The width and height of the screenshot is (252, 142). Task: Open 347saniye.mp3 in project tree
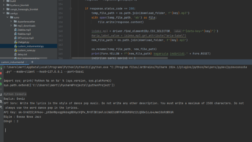click(25, 38)
